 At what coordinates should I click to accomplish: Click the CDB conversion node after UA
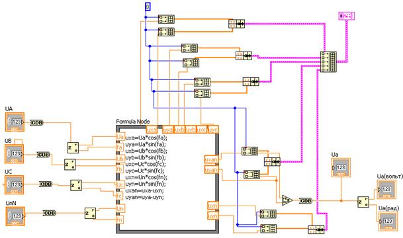[37, 123]
